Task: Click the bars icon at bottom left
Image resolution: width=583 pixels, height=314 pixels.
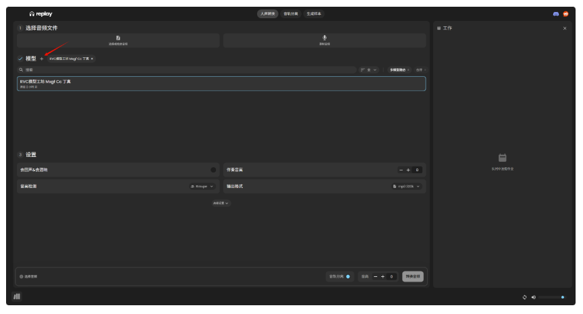Action: [17, 296]
